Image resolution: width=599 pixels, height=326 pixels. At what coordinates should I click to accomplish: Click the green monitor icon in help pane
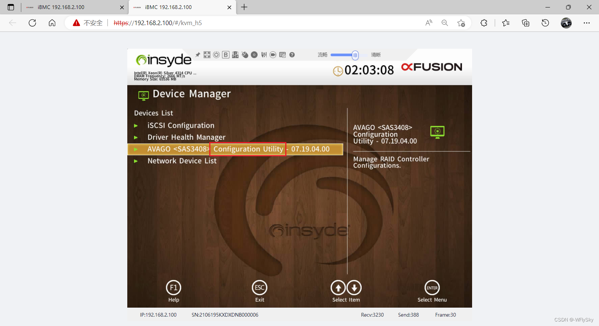(437, 132)
